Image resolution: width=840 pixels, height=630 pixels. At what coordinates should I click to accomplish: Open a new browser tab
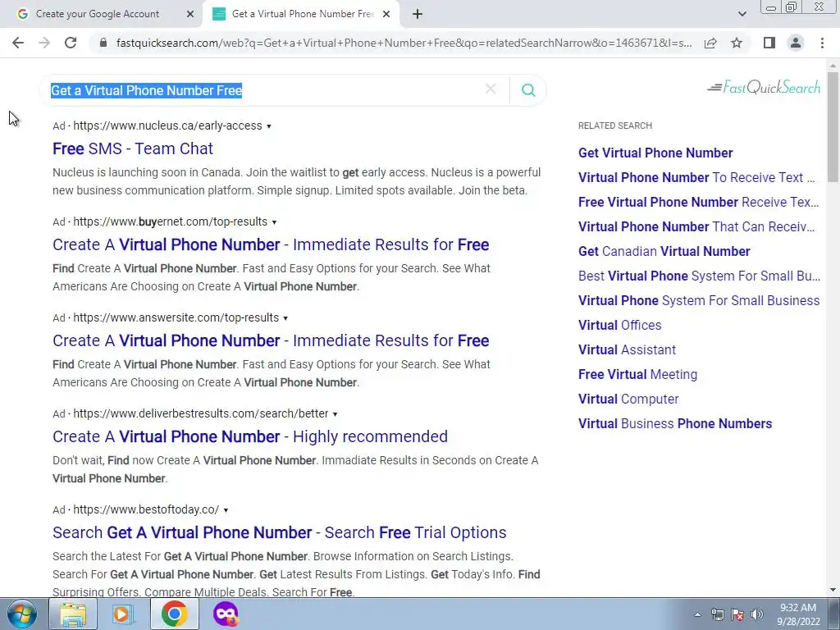[418, 14]
